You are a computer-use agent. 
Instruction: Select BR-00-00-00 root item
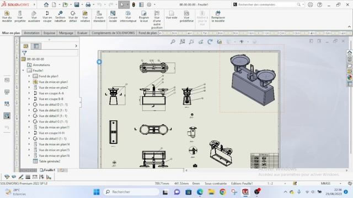(35, 59)
